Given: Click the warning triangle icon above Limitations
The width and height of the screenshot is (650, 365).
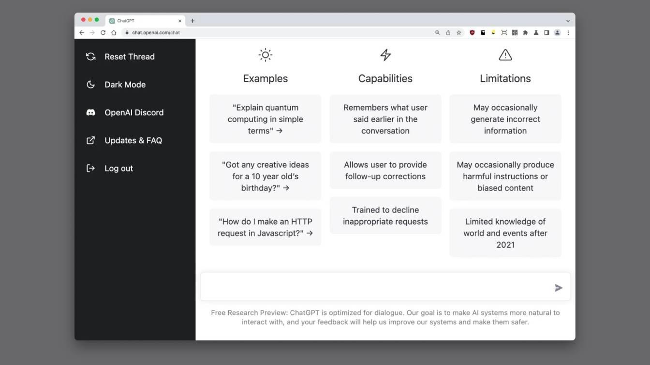Looking at the screenshot, I should pos(505,55).
